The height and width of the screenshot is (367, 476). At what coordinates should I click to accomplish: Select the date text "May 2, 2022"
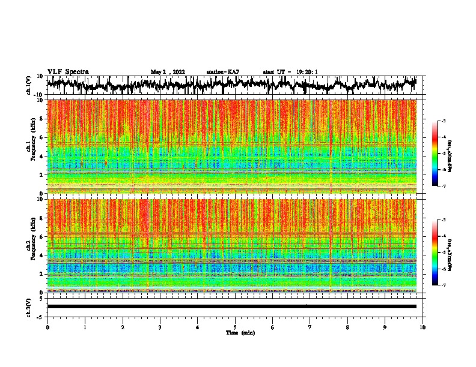click(x=168, y=72)
